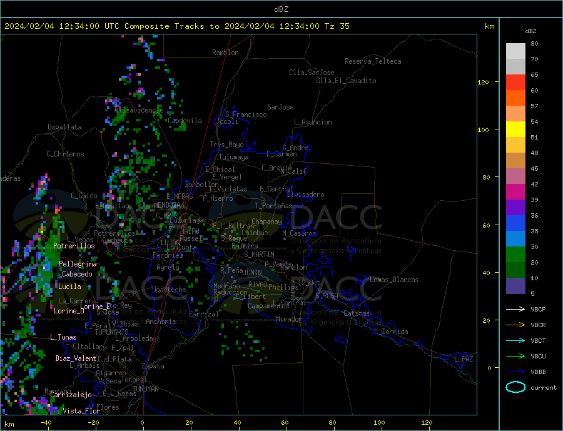
Task: Select the 45 dBZ brown swatch
Action: click(515, 161)
